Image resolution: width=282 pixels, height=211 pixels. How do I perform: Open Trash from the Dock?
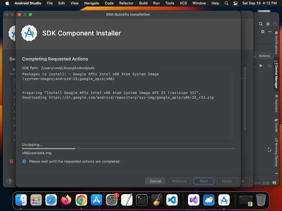261,200
